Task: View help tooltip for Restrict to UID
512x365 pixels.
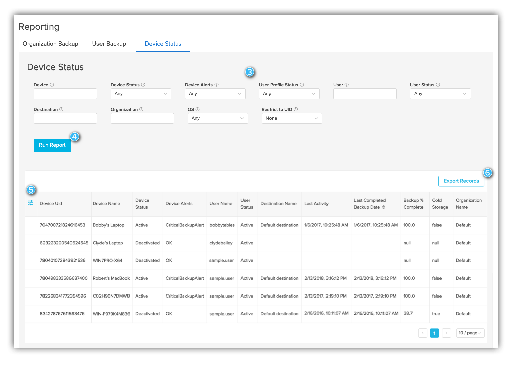Action: 296,109
